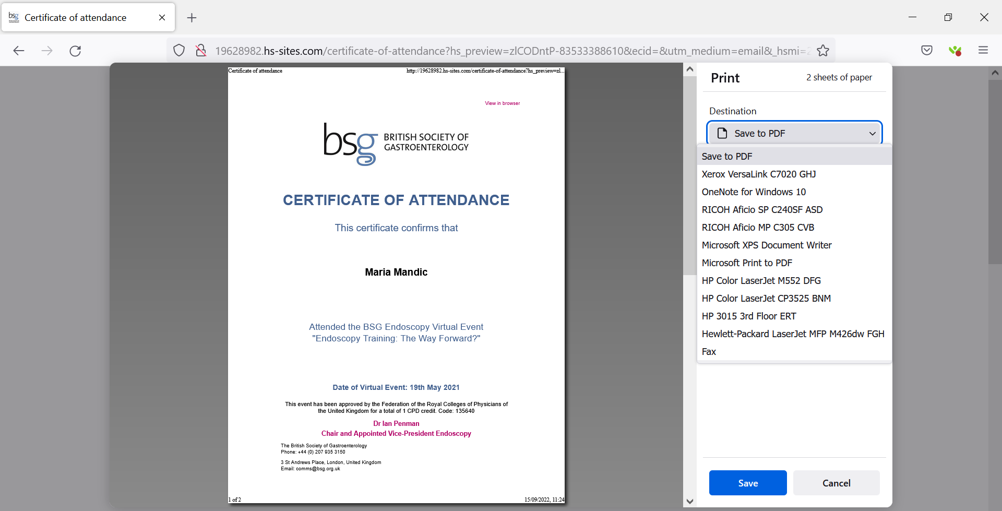Viewport: 1002px width, 511px height.
Task: Click the green extension icon in the toolbar
Action: [x=955, y=51]
